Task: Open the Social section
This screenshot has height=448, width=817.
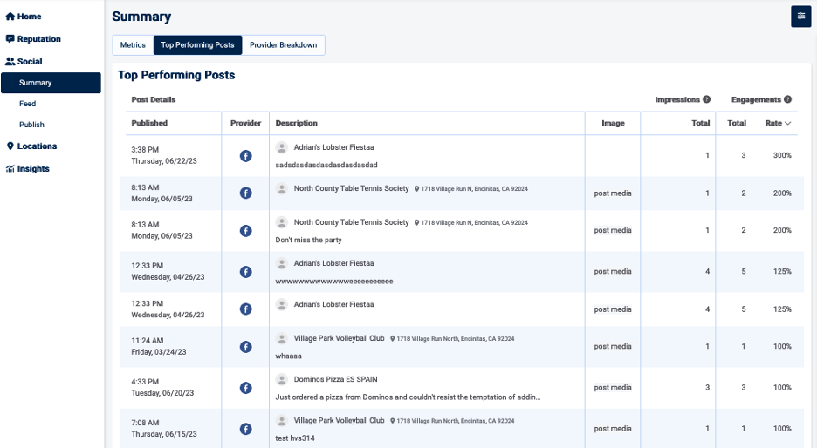Action: [30, 61]
